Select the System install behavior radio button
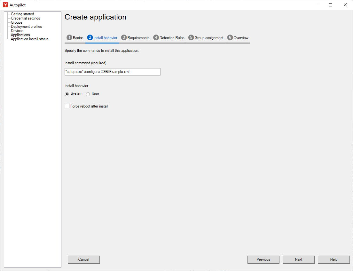Image resolution: width=353 pixels, height=271 pixels. pyautogui.click(x=67, y=94)
